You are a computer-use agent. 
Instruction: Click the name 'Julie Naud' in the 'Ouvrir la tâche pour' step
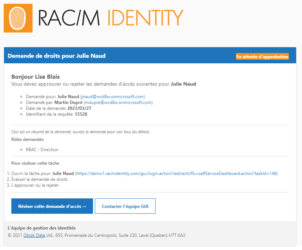[x=63, y=173]
